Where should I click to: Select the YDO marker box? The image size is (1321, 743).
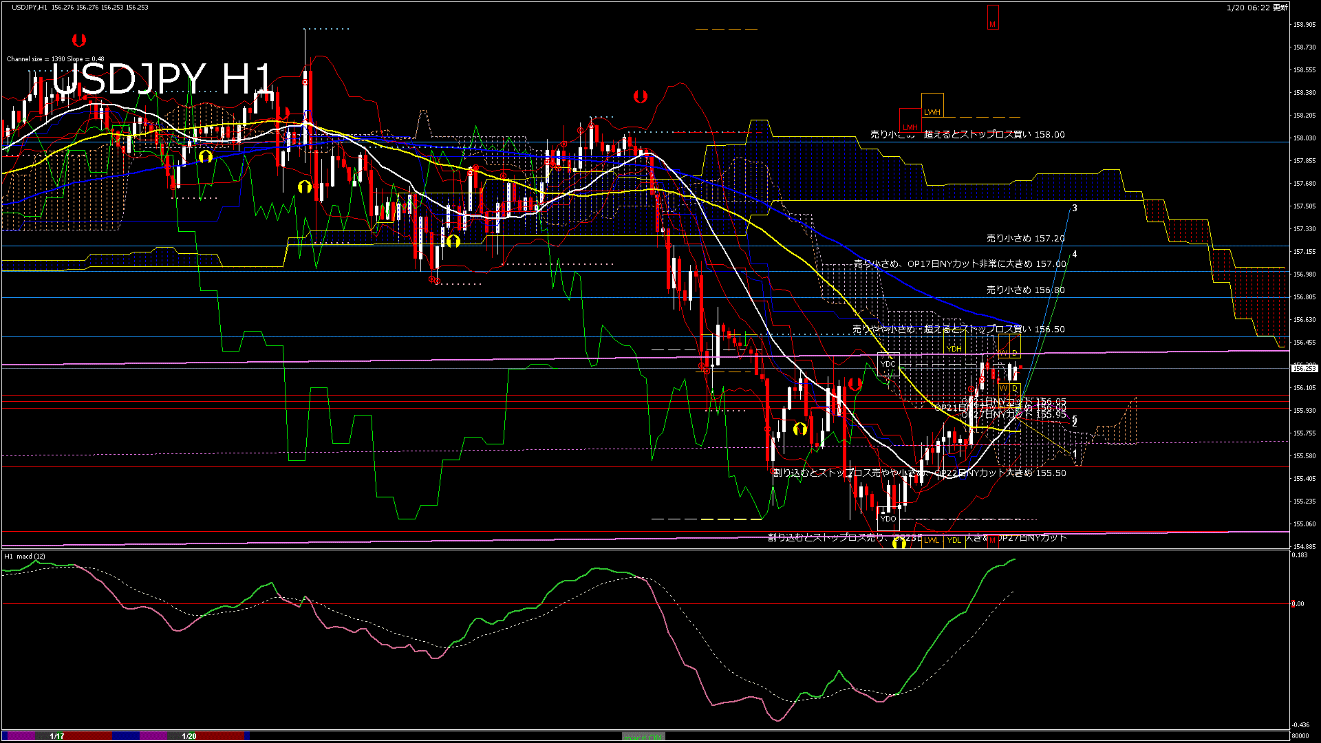point(888,519)
